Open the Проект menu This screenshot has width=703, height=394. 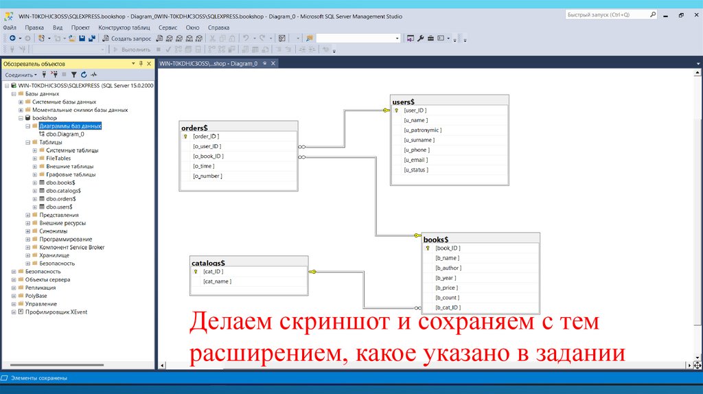click(80, 27)
